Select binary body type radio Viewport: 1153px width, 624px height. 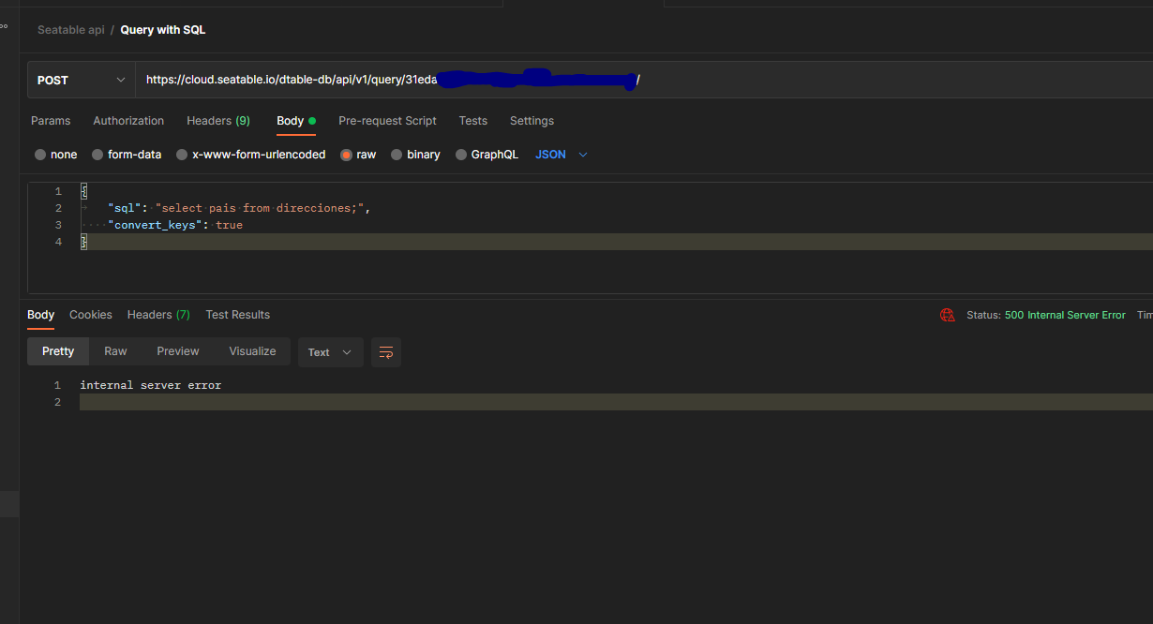tap(397, 155)
